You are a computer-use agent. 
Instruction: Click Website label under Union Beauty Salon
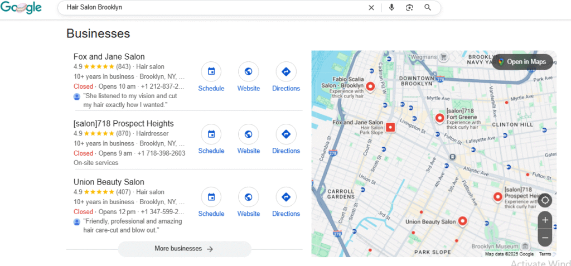249,214
